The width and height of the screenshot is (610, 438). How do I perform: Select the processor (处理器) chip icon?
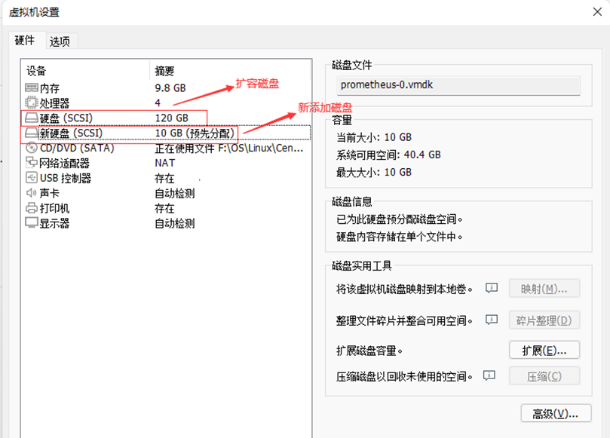(x=32, y=103)
